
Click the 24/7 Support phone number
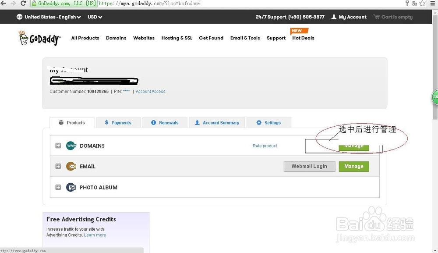point(306,17)
